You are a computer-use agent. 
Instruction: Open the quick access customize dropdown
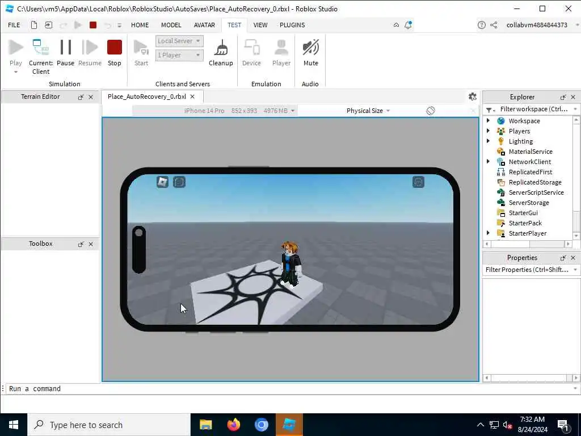point(119,25)
